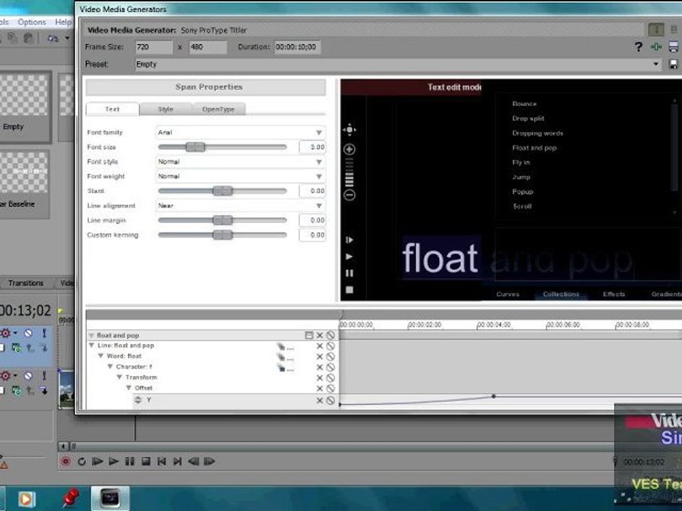The width and height of the screenshot is (682, 511).
Task: Open the Options menu in Vegas
Action: click(32, 22)
